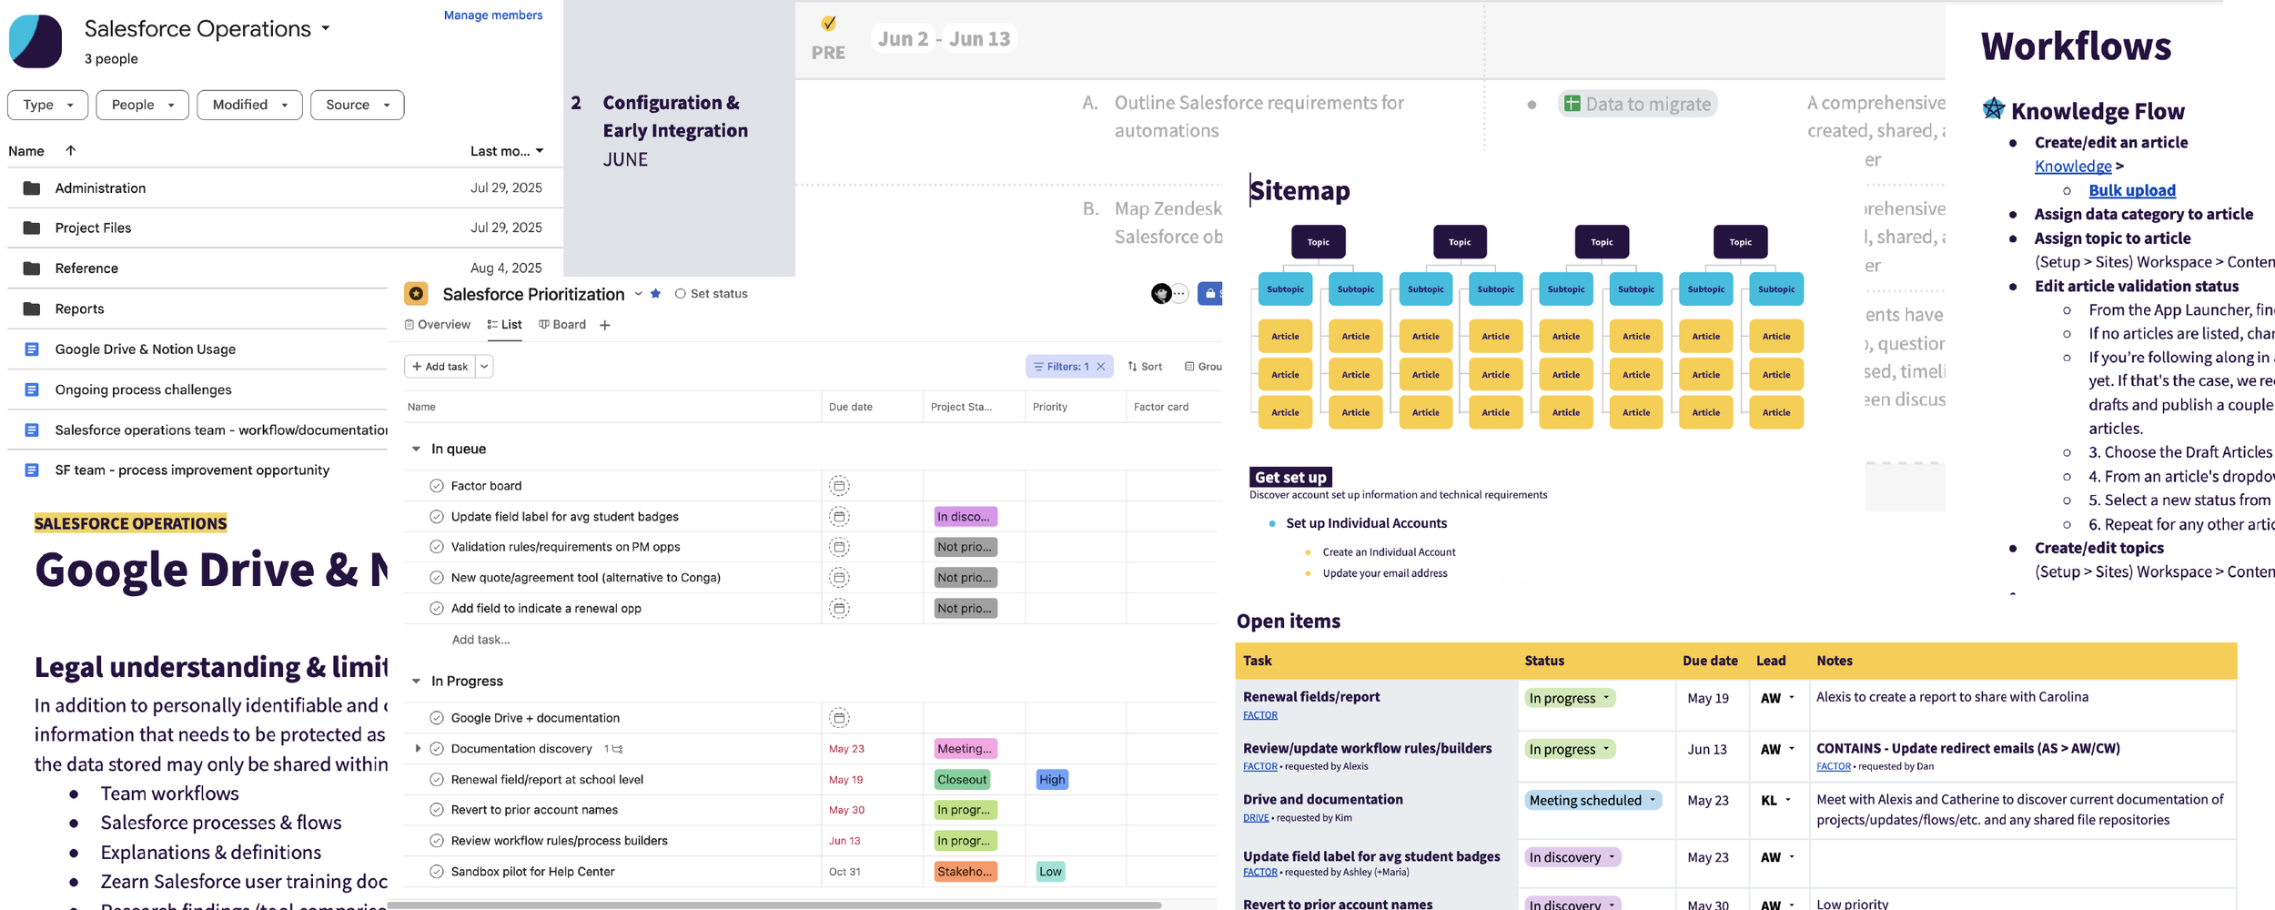Click the Sort button
Image resolution: width=2275 pixels, height=910 pixels.
point(1145,367)
